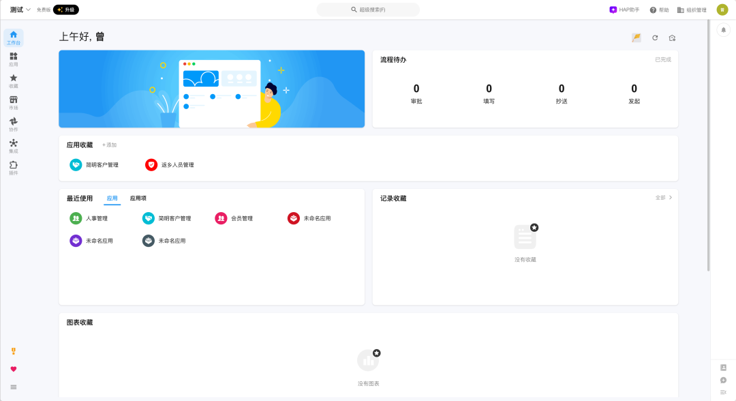Click the hamburger menu icon in sidebar

coord(13,387)
